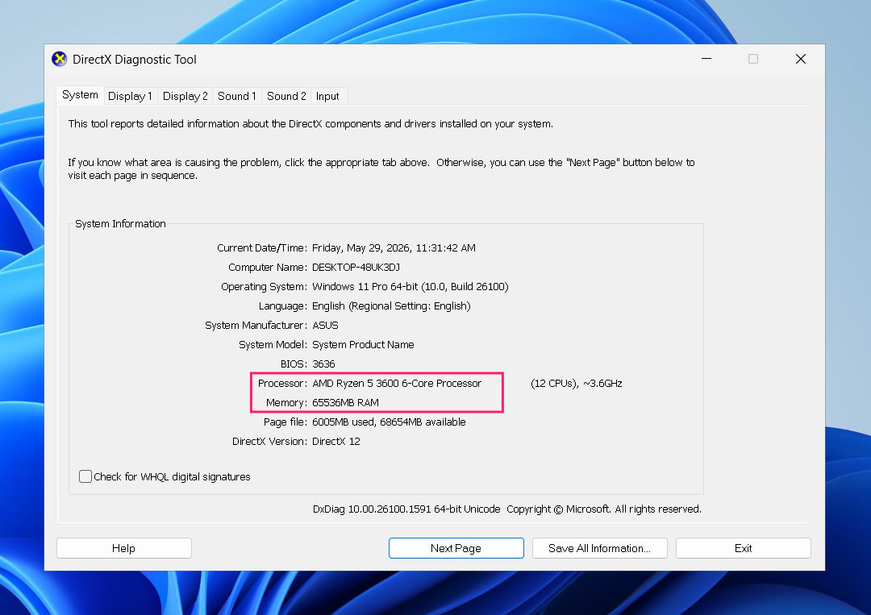Click the System Product Name value
The image size is (871, 615).
point(363,345)
